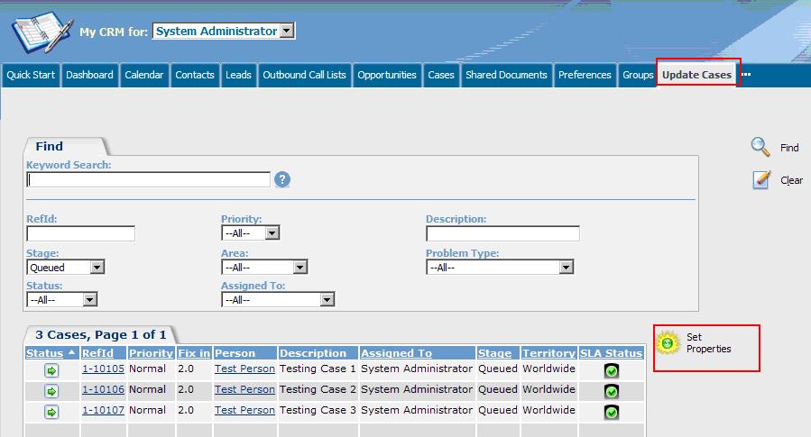This screenshot has width=811, height=437.
Task: Go to the Preferences tab
Action: point(585,75)
